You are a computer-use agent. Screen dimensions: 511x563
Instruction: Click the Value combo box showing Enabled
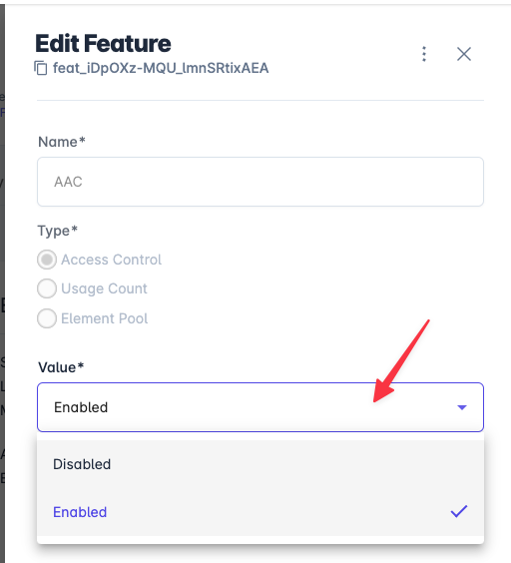click(x=260, y=407)
